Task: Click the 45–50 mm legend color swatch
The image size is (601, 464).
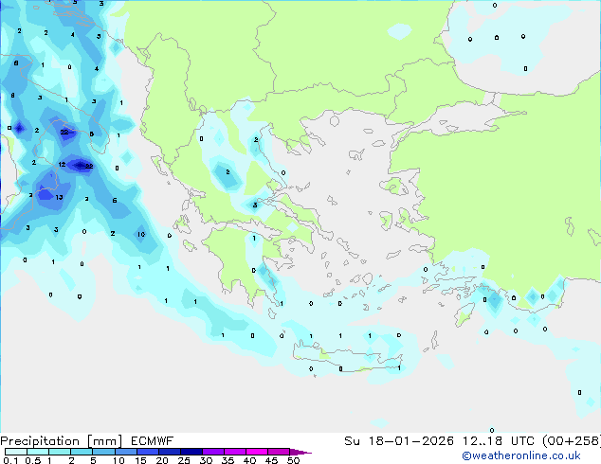Action: point(279,452)
